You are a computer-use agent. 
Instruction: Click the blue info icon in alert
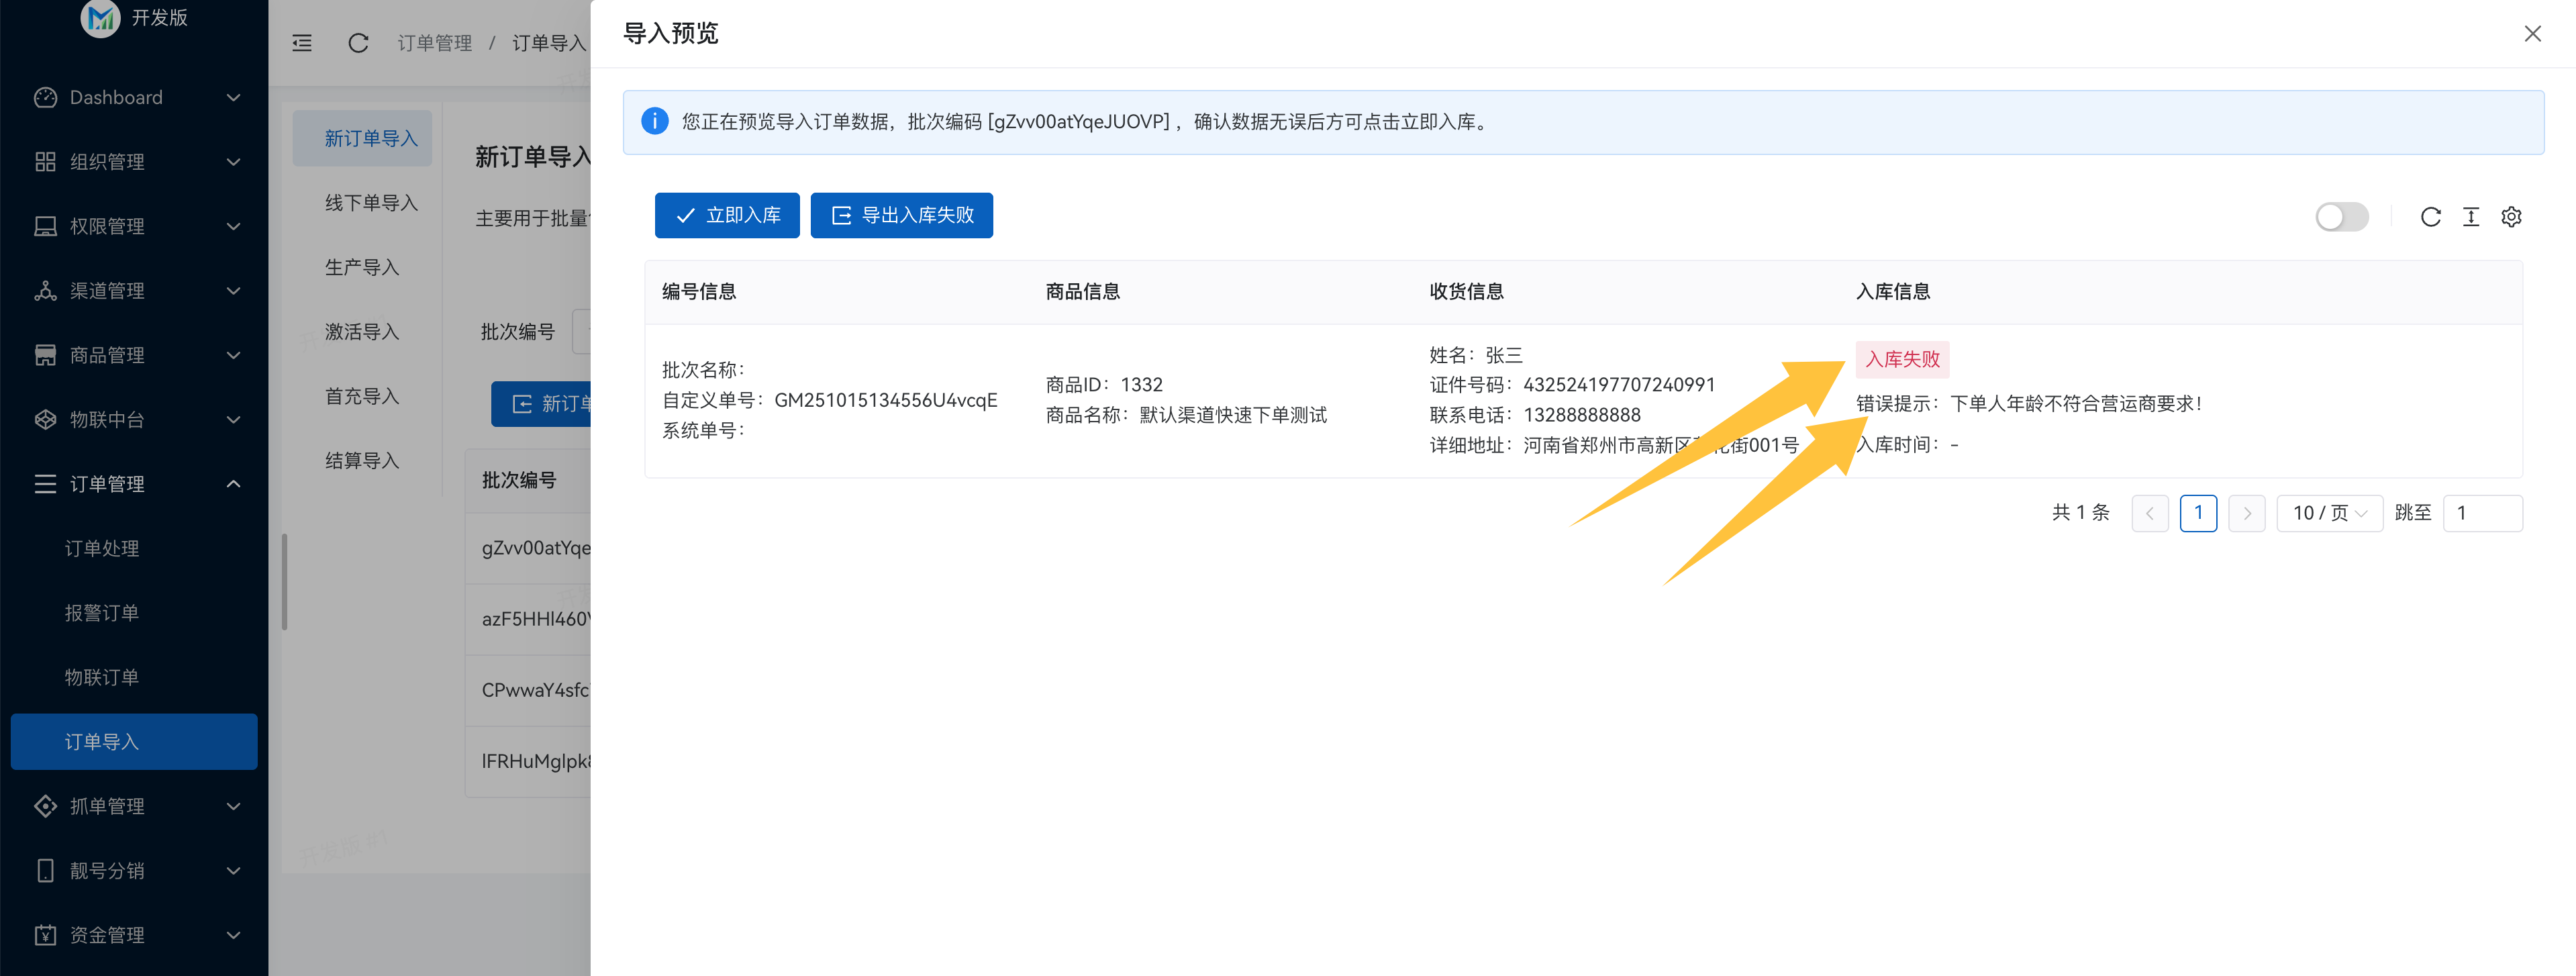(654, 121)
